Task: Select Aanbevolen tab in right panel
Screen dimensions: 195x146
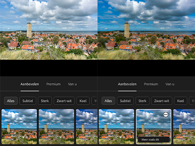Action: click(x=127, y=84)
